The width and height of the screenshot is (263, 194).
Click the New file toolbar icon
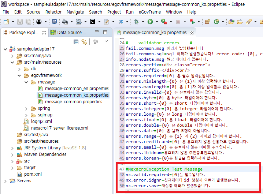[7, 22]
